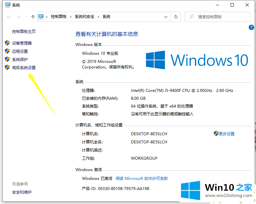Image resolution: width=256 pixels, height=204 pixels.
Task: Click the computer icon in the address bar
Action: tap(41, 17)
